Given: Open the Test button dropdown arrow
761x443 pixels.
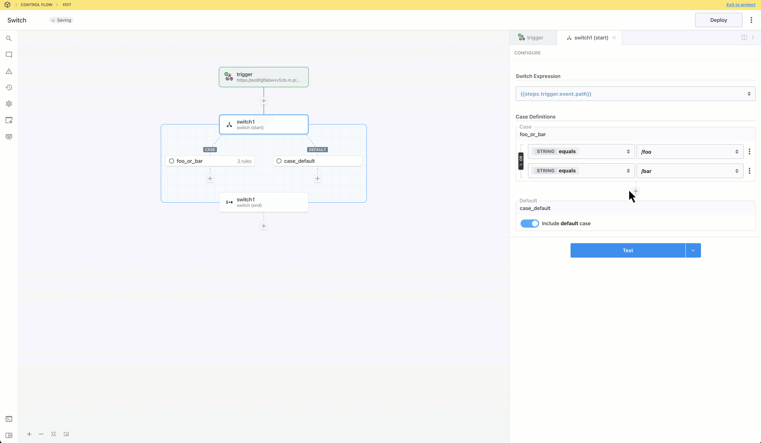Looking at the screenshot, I should point(693,250).
